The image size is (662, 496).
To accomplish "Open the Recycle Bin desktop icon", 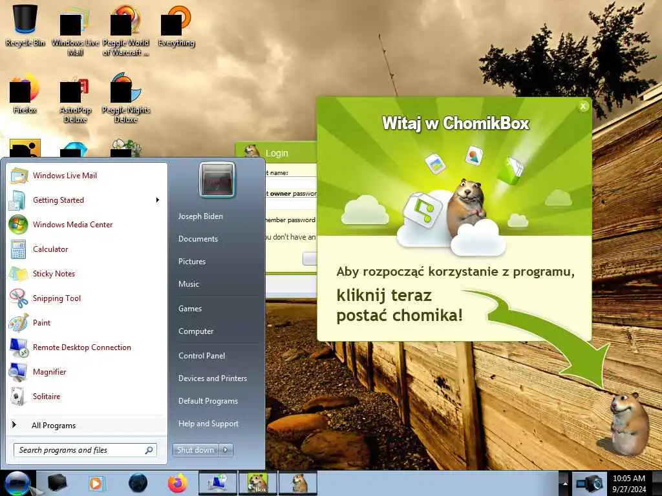I will click(x=25, y=25).
